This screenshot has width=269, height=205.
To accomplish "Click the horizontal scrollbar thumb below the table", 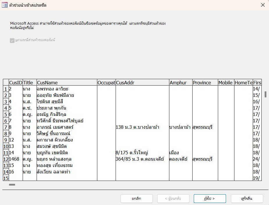I will (12, 184).
